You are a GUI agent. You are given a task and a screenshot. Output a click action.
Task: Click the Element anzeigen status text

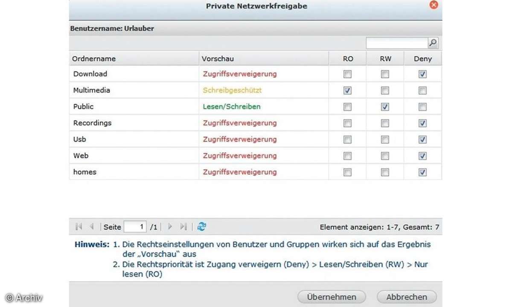click(x=379, y=227)
